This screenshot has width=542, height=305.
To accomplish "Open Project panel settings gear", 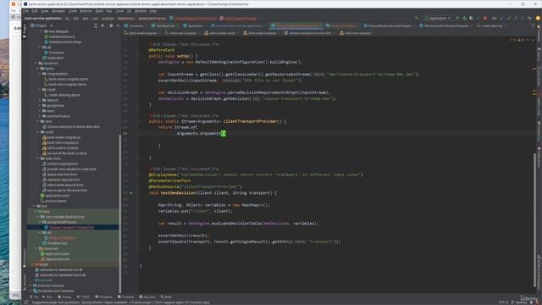I will (x=111, y=25).
